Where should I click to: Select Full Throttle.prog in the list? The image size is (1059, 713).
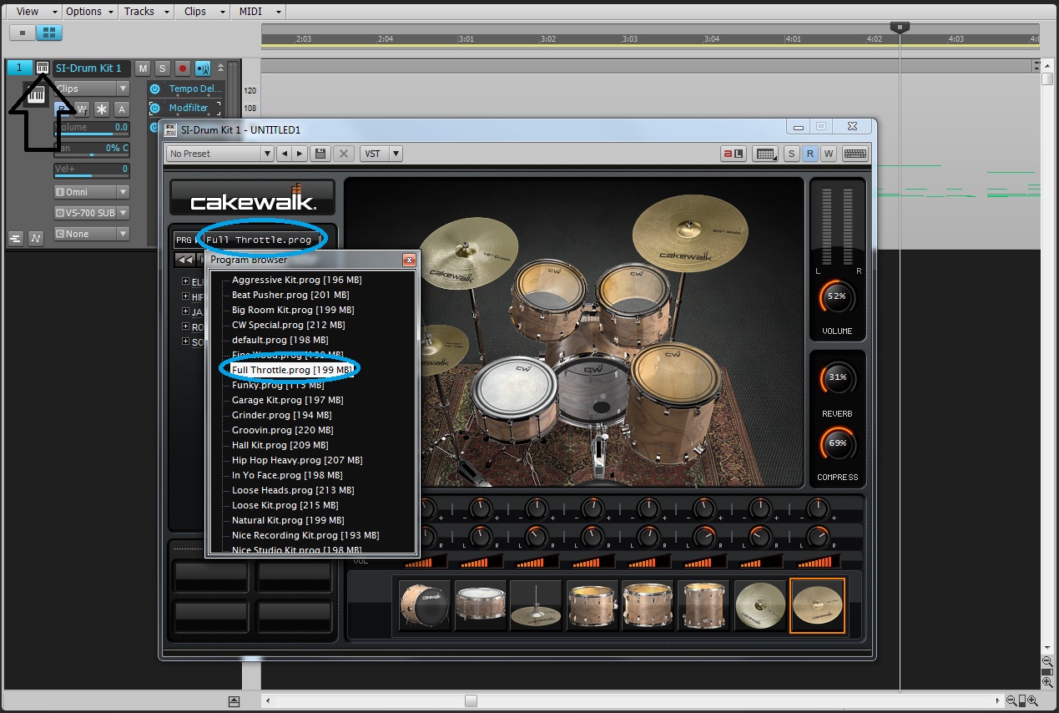[x=291, y=370]
